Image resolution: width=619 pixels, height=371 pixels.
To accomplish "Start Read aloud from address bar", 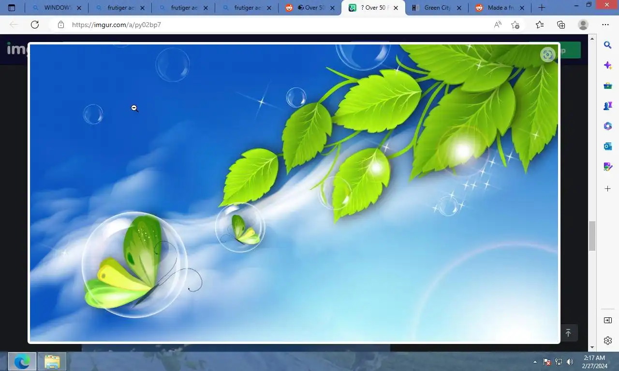I will pos(498,25).
